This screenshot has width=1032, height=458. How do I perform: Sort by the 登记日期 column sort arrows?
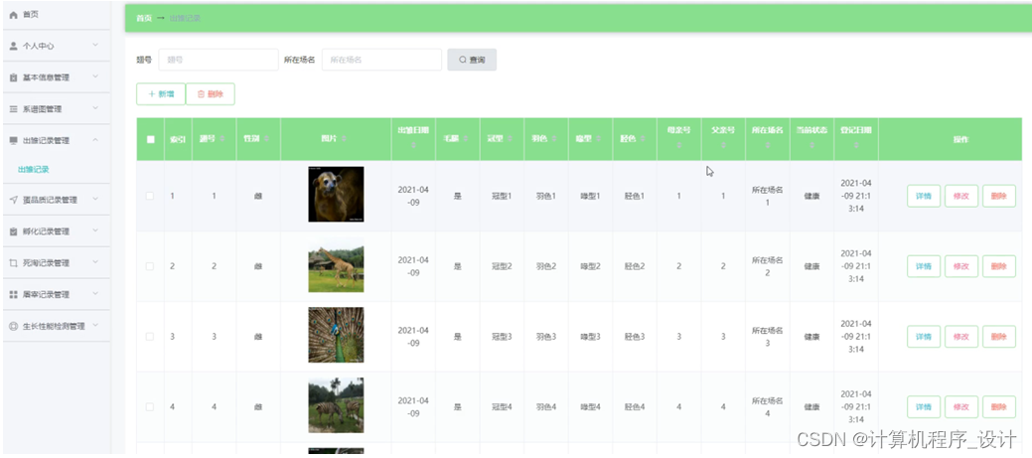pos(855,145)
